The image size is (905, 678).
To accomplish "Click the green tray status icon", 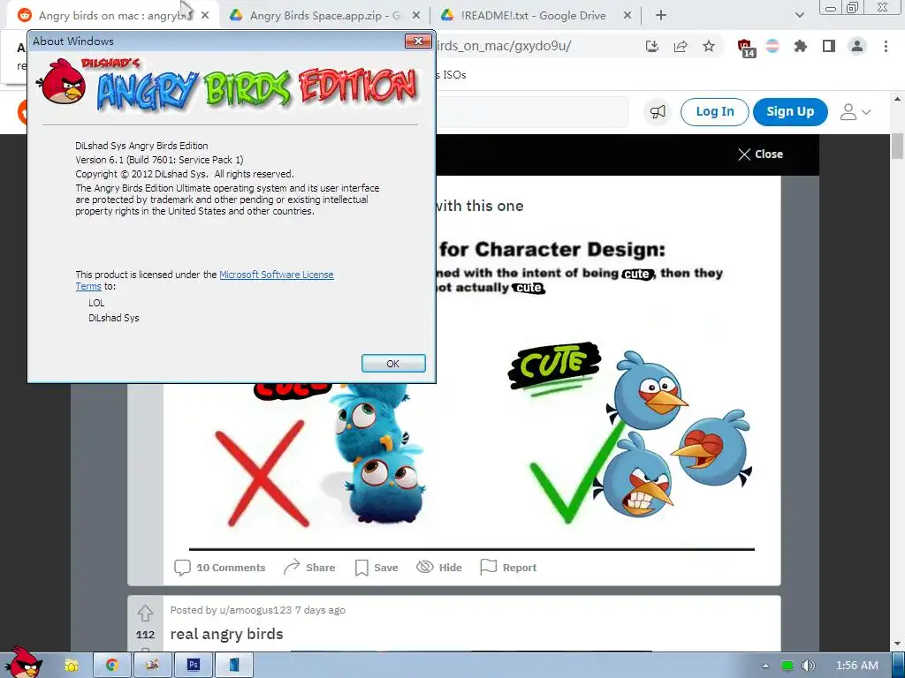I will (x=787, y=666).
